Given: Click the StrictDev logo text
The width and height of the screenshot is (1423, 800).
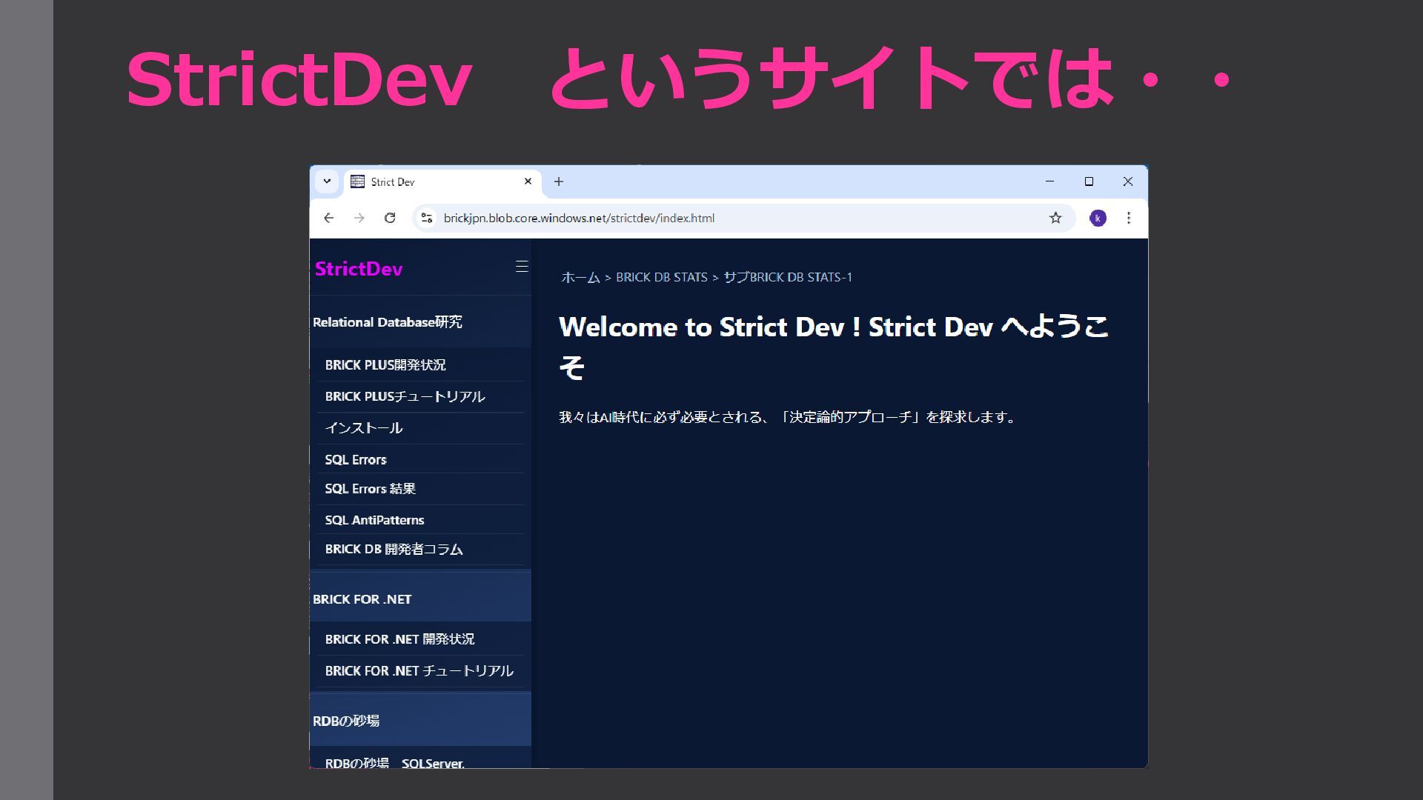Looking at the screenshot, I should [359, 269].
